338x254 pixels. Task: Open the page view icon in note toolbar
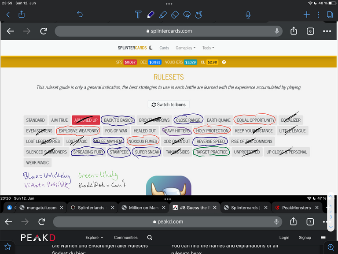tap(330, 15)
